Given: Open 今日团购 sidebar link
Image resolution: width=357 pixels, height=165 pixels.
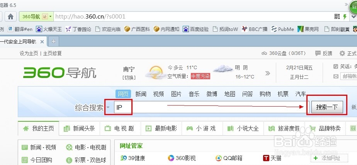Looking at the screenshot, I should point(37,160).
